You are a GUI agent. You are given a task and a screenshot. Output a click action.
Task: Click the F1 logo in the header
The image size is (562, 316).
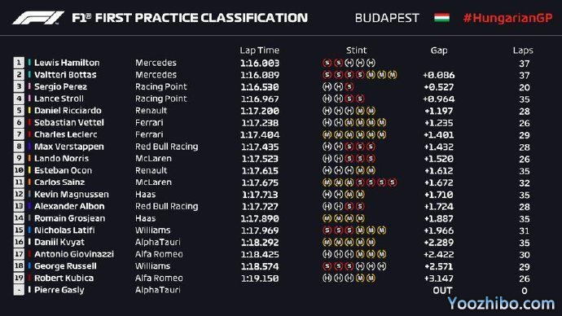(38, 18)
